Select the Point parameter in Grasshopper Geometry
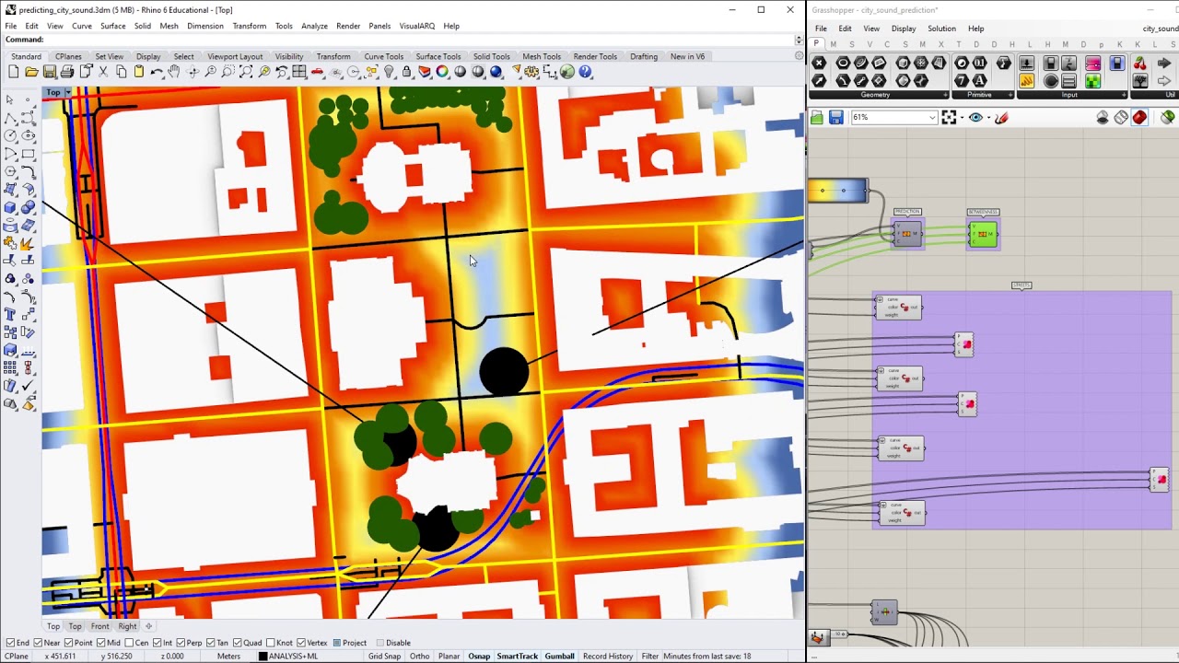1179x663 pixels. [x=819, y=63]
